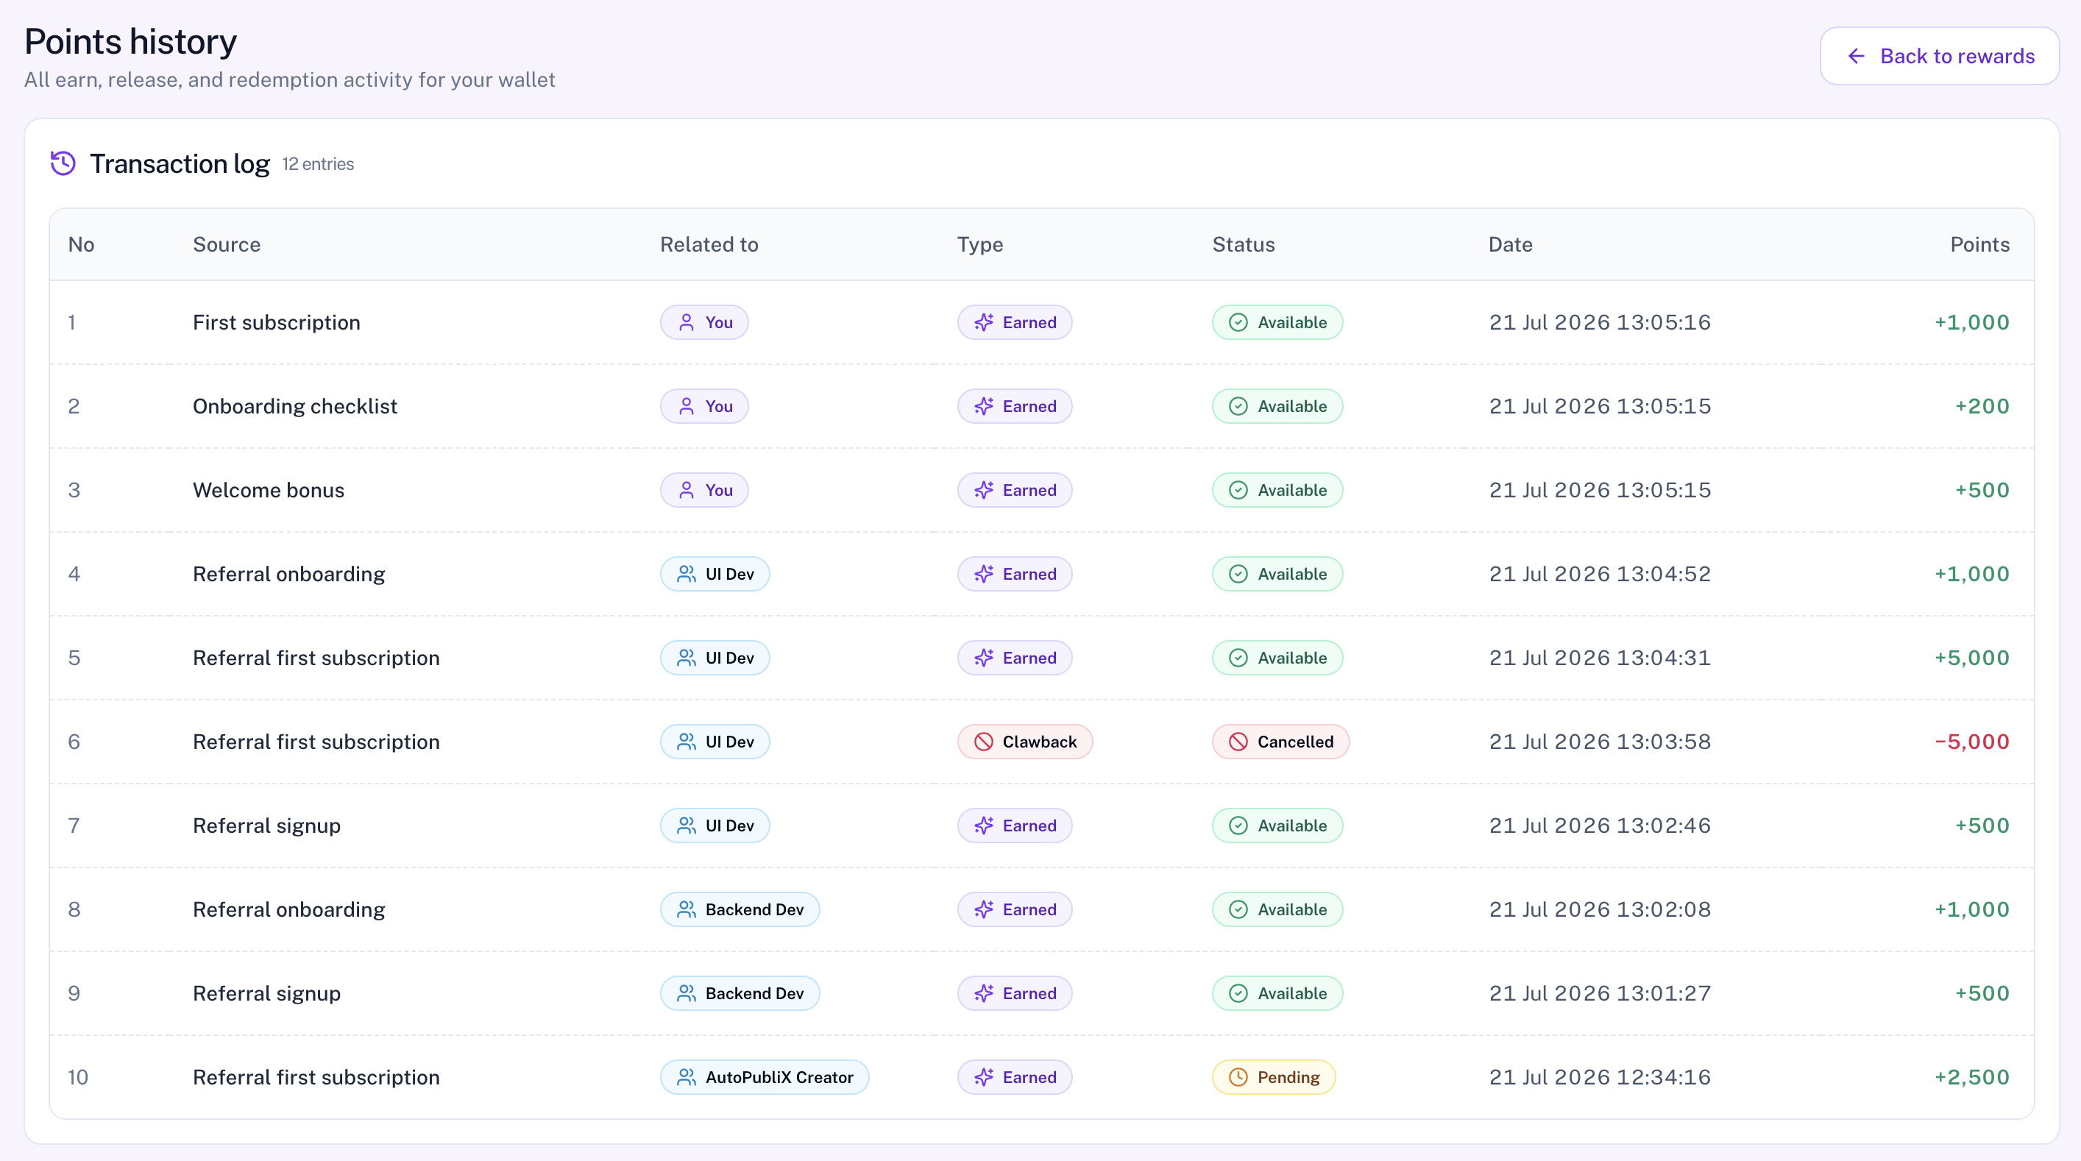Screen dimensions: 2081x1161
Task: Click the date "21 Jul 2026 13:05:16"
Action: point(1600,322)
